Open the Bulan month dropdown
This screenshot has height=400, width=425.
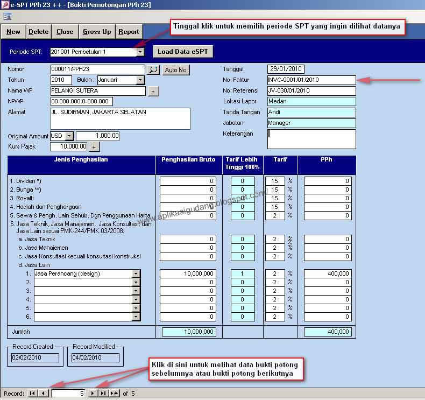click(140, 80)
